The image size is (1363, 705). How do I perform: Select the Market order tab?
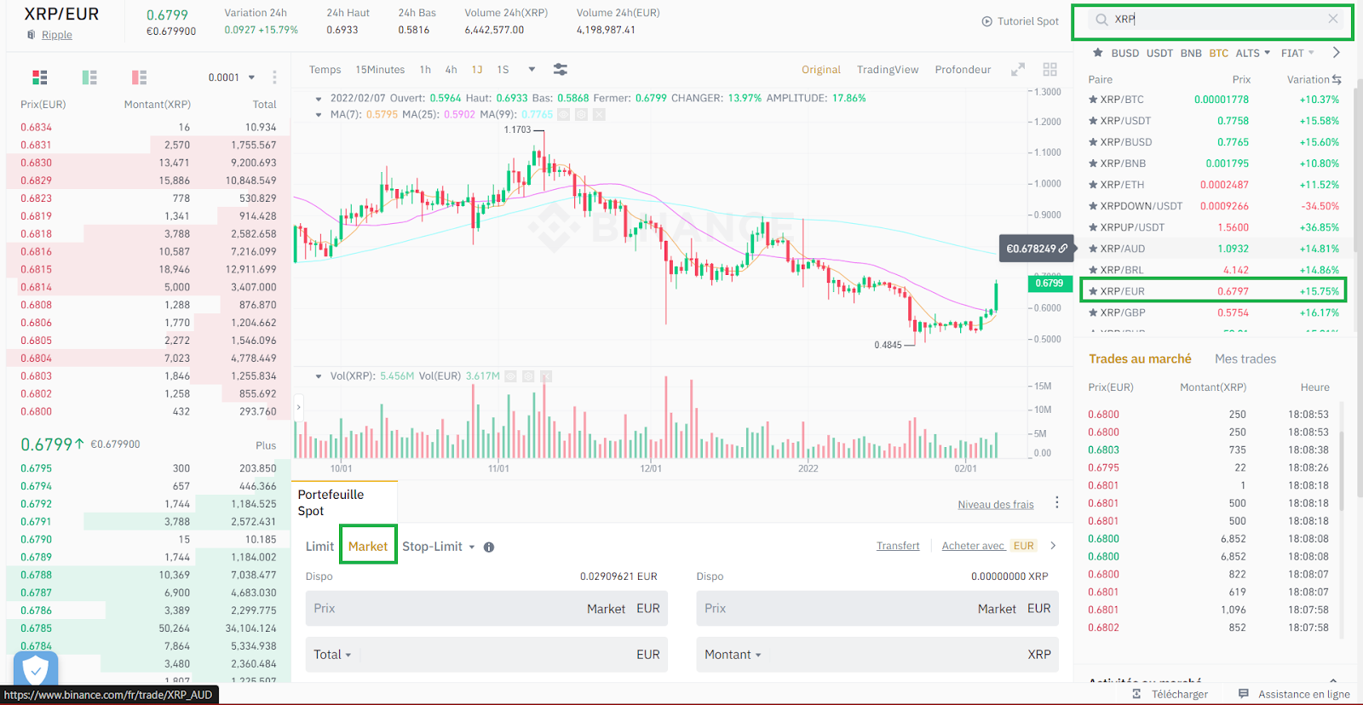[x=368, y=547]
